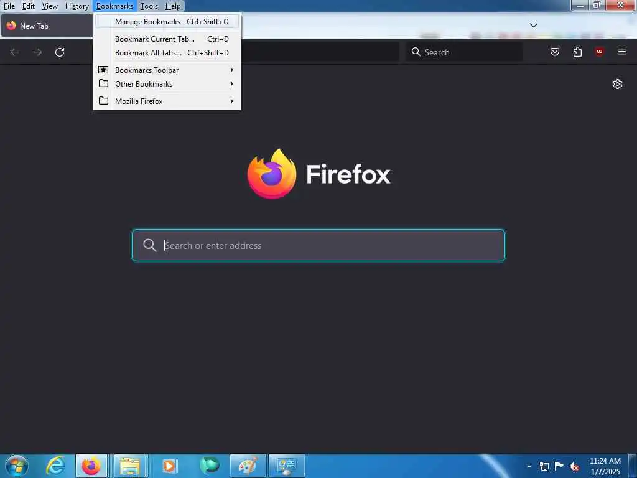Click the reload page icon
This screenshot has height=478, width=637.
[x=60, y=52]
